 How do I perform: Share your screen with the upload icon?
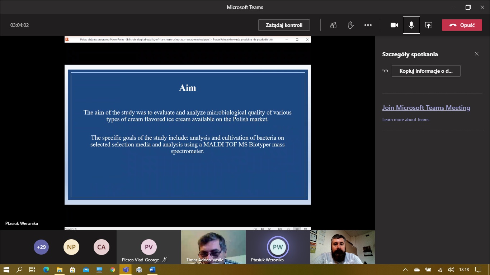(x=428, y=25)
